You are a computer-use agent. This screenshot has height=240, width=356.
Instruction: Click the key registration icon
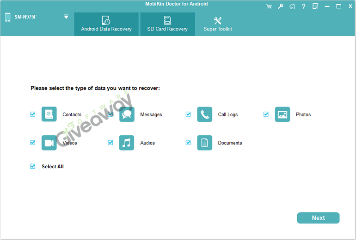(281, 6)
